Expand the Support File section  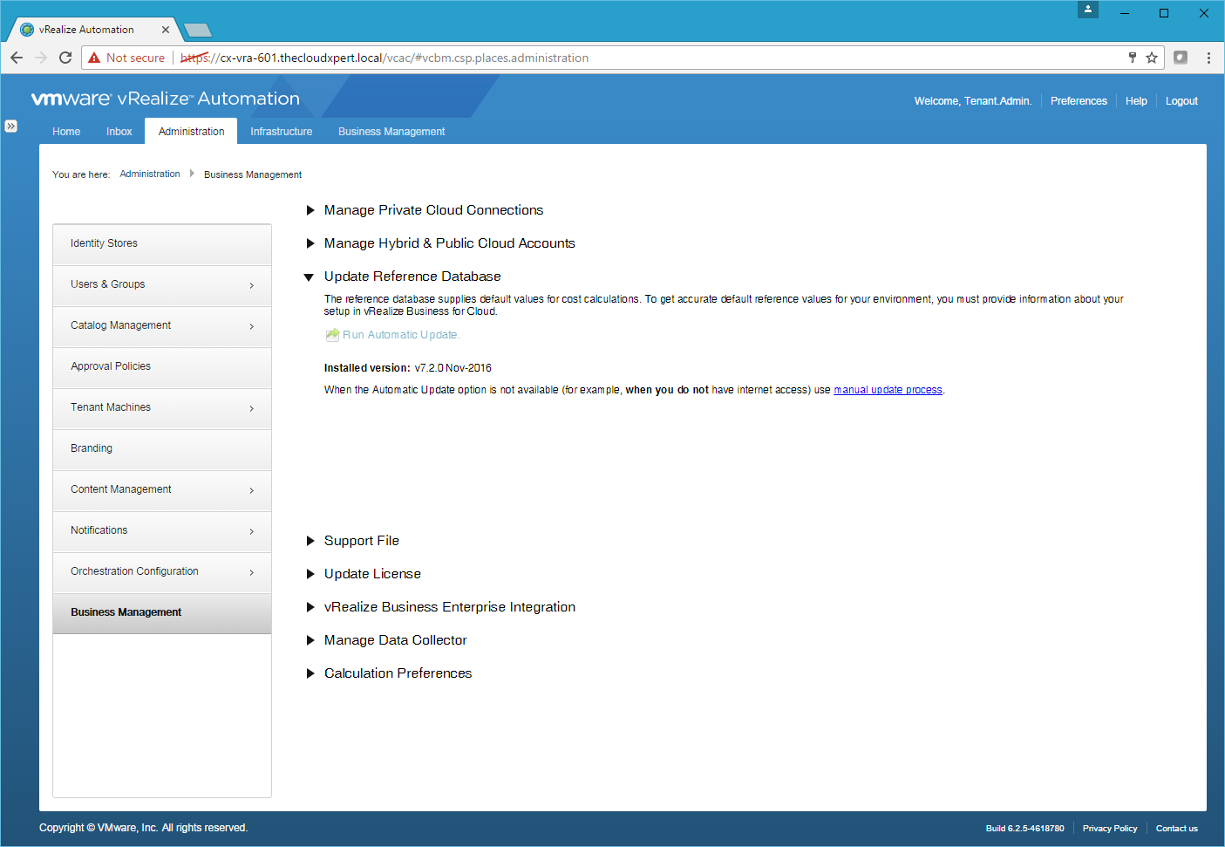coord(310,541)
